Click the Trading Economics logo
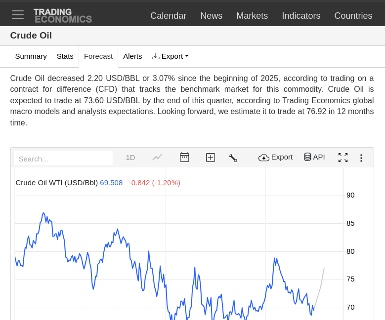 click(63, 15)
